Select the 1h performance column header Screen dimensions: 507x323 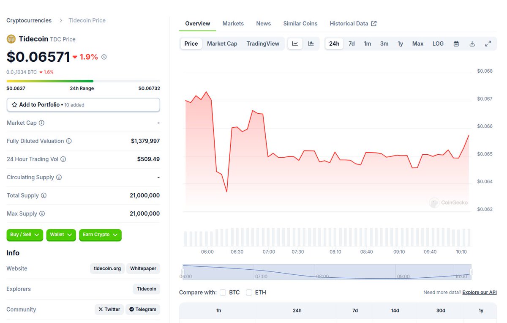click(x=219, y=311)
